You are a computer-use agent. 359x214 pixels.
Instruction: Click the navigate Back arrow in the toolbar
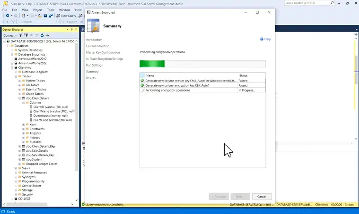(8, 16)
